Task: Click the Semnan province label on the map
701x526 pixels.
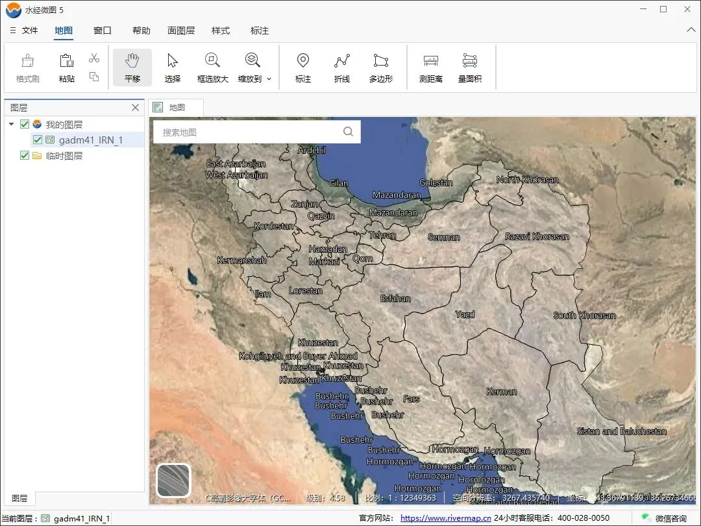Action: pyautogui.click(x=443, y=238)
